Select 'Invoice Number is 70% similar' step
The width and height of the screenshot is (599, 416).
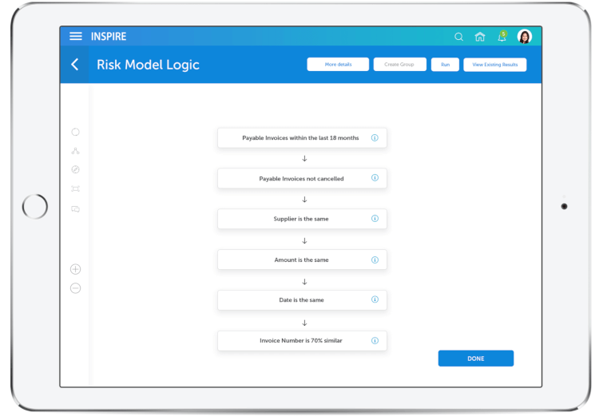pyautogui.click(x=302, y=341)
